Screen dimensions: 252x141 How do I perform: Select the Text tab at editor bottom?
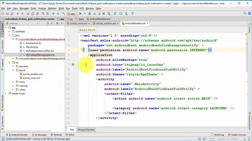[72, 130]
